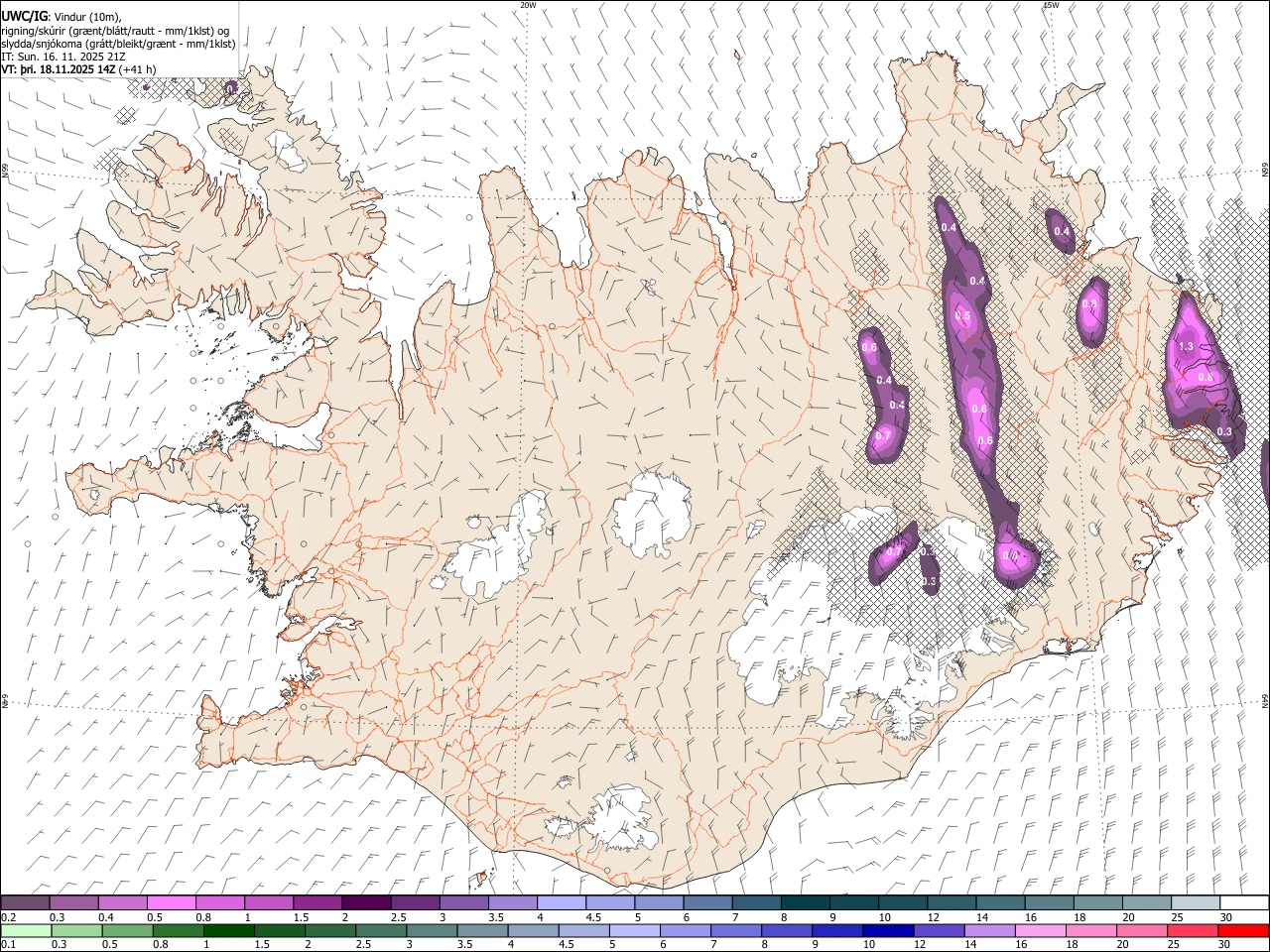Click the white swatch labeled 30 in the upper legend
Image resolution: width=1270 pixels, height=952 pixels.
coord(1244,903)
